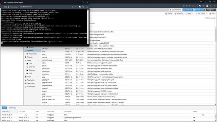This screenshot has height=122, width=217.
Task: Click the download icon in console window toolbar
Action: tap(87, 7)
